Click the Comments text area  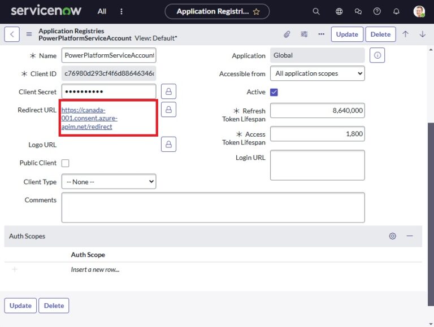pos(213,207)
